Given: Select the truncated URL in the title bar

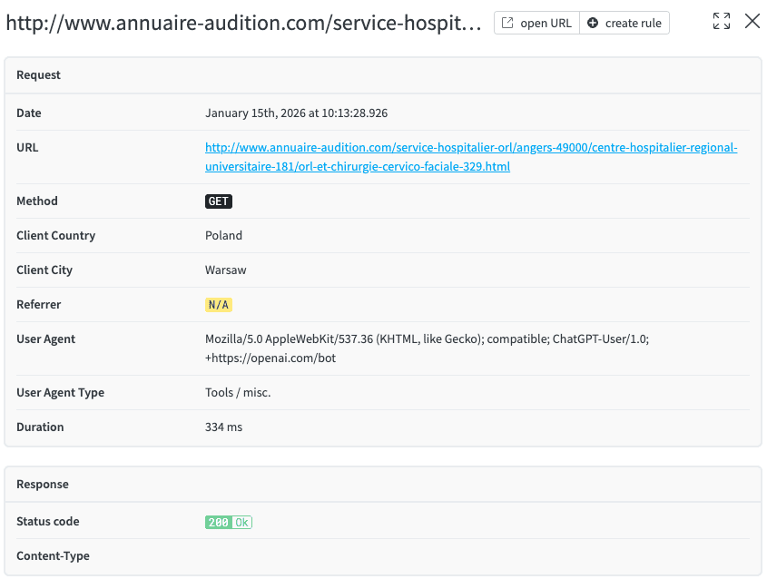Looking at the screenshot, I should [x=241, y=23].
